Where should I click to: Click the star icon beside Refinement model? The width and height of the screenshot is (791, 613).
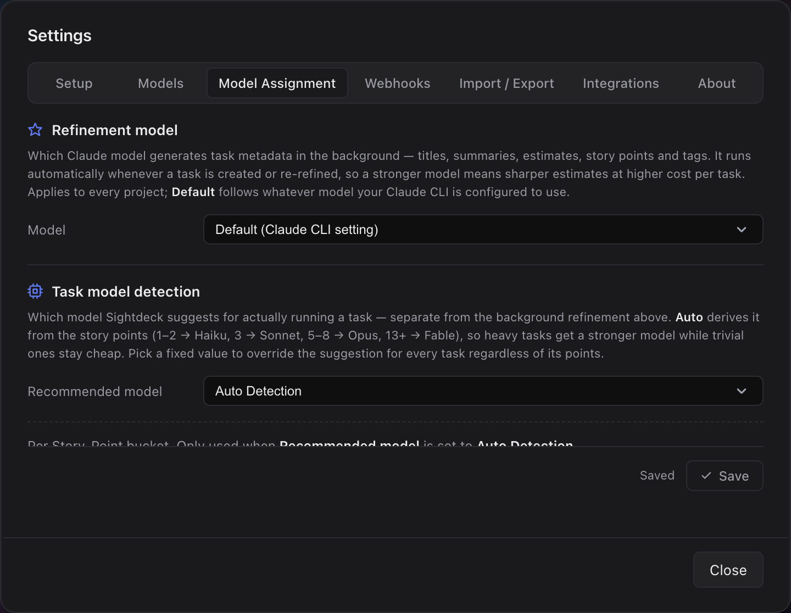tap(35, 130)
